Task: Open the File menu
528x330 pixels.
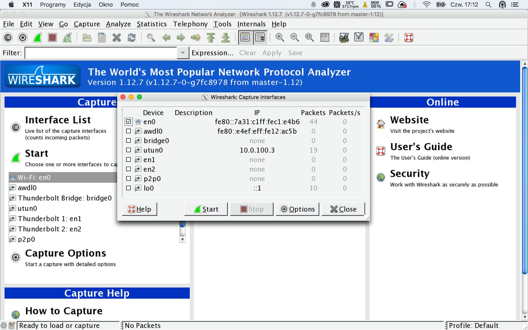Action: pyautogui.click(x=9, y=24)
